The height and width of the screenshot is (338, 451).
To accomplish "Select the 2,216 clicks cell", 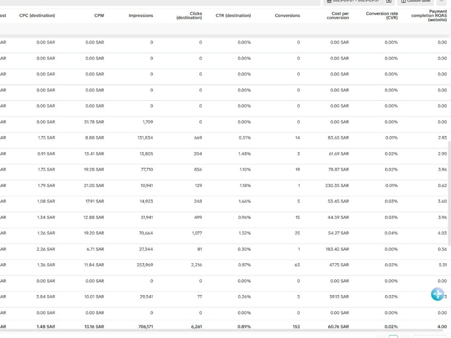I will coord(197,265).
